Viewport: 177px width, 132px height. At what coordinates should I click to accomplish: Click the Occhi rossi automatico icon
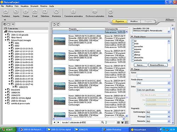coord(95,12)
